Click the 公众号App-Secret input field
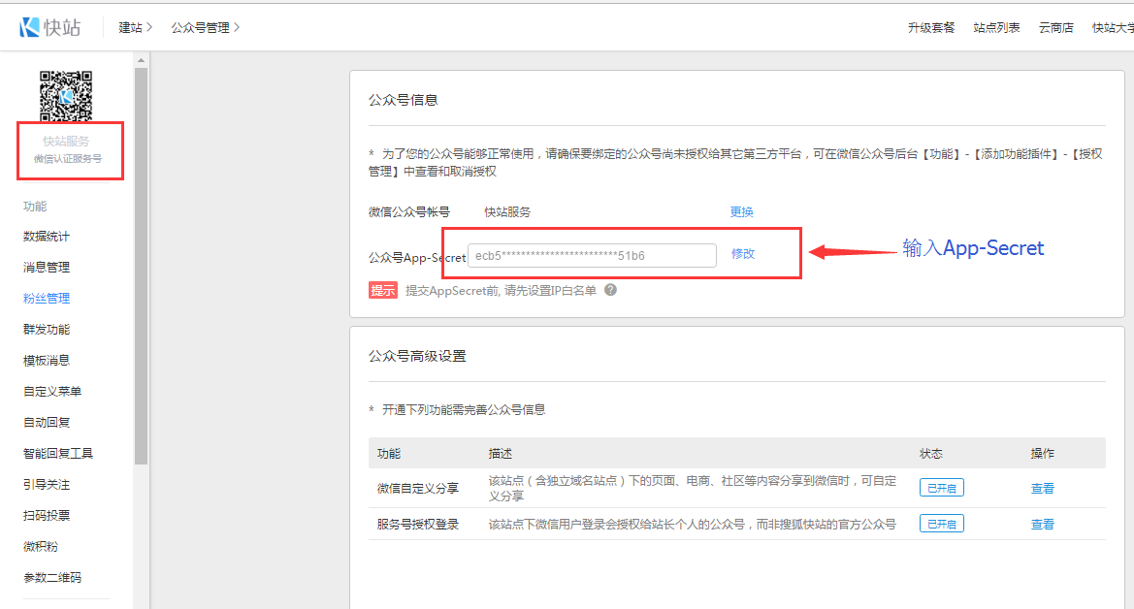The height and width of the screenshot is (609, 1134). [x=592, y=255]
